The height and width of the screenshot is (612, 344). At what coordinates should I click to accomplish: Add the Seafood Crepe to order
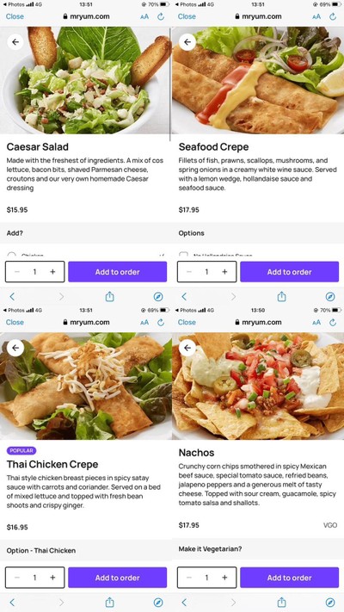(x=290, y=272)
